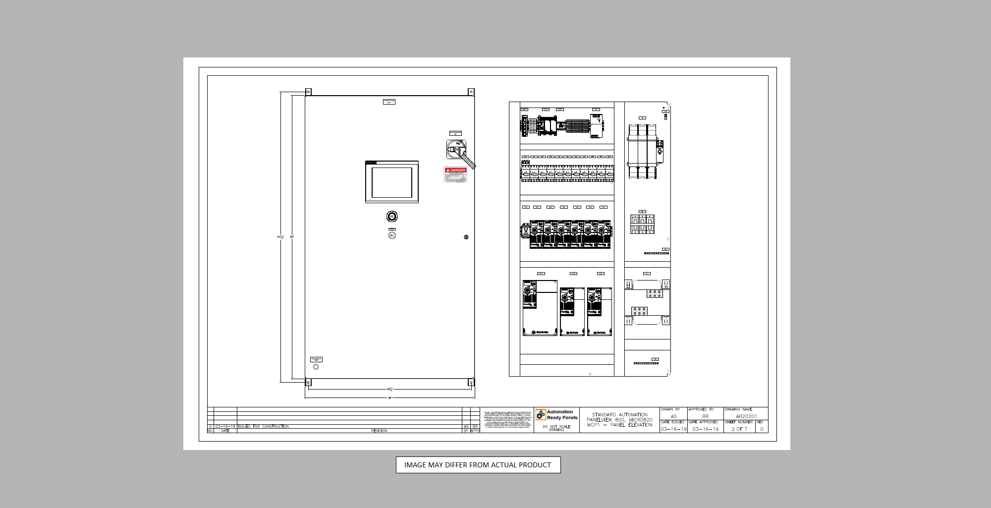Click the Issued For Construction revision row

pyautogui.click(x=263, y=426)
